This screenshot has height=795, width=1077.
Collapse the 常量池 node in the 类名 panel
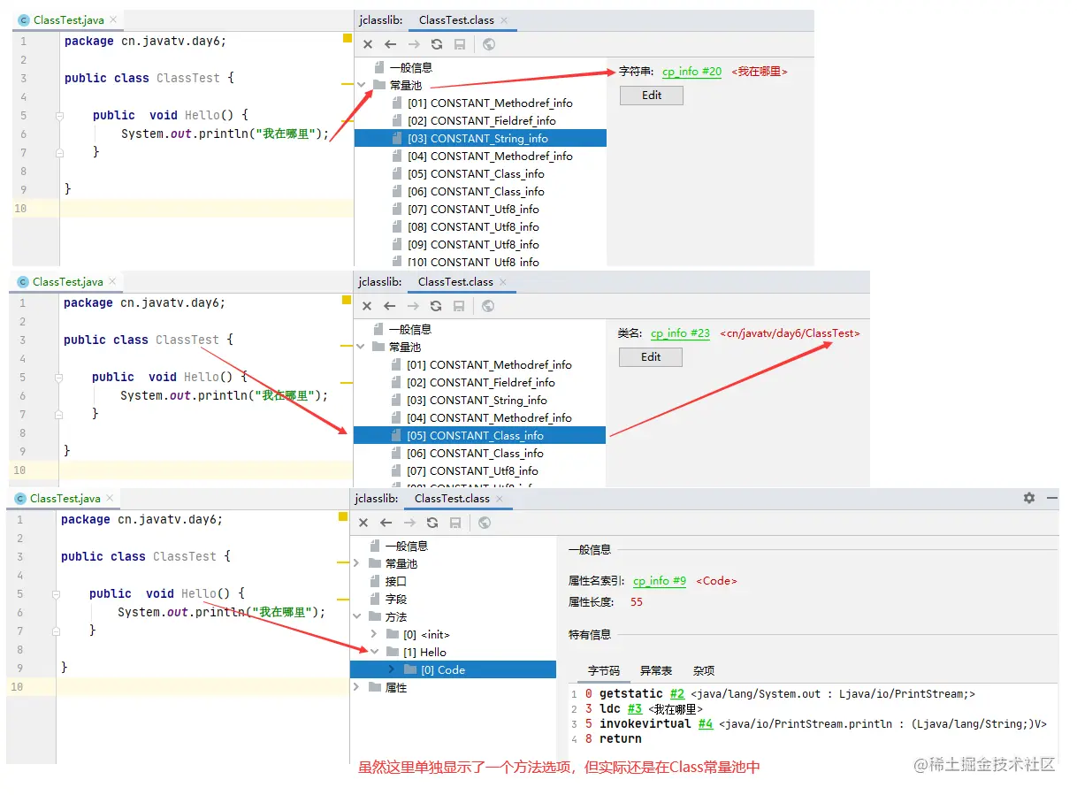(x=361, y=347)
